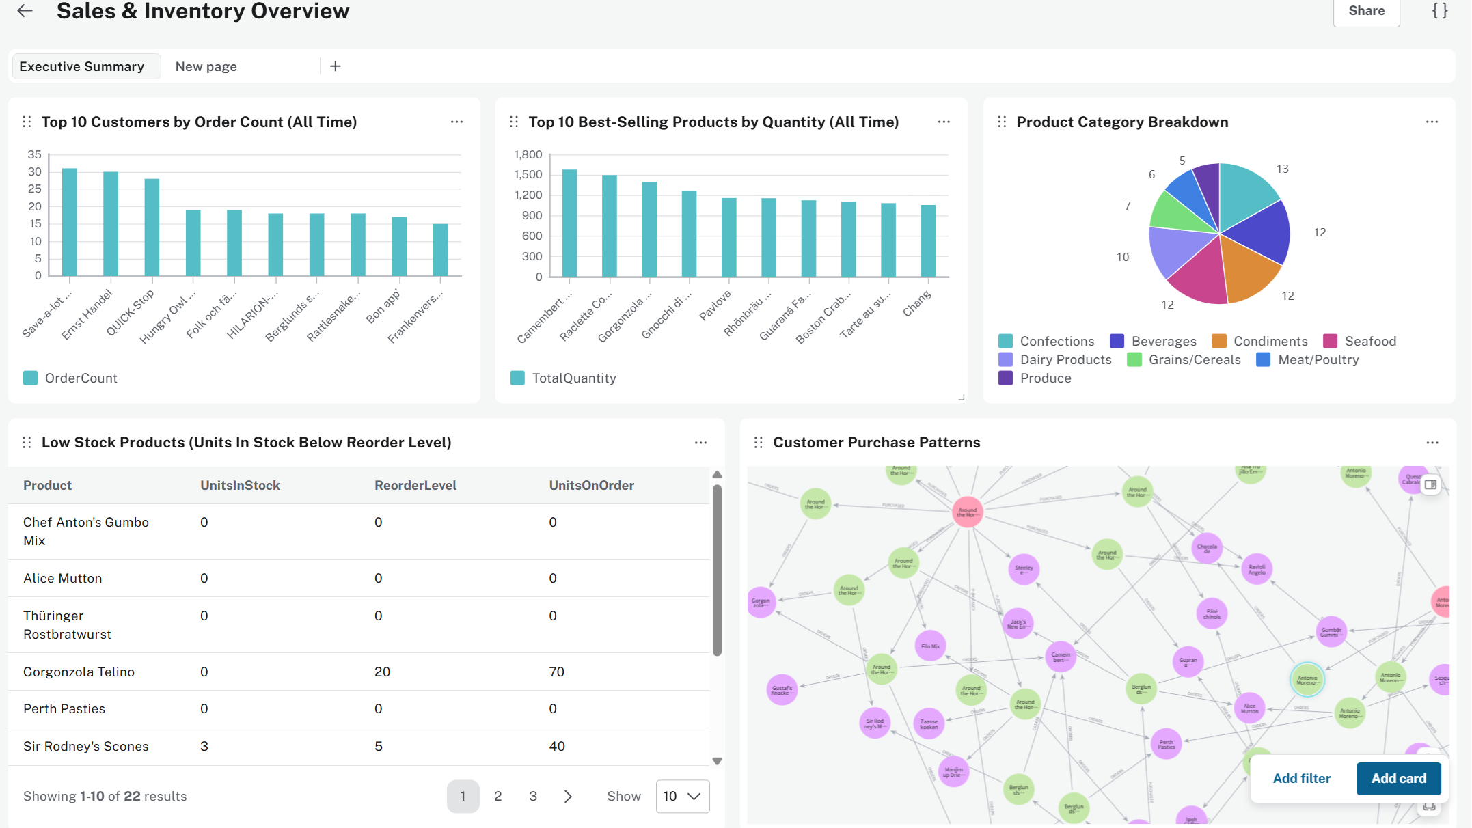Add a new page with plus icon
This screenshot has height=828, width=1472.
pyautogui.click(x=335, y=66)
